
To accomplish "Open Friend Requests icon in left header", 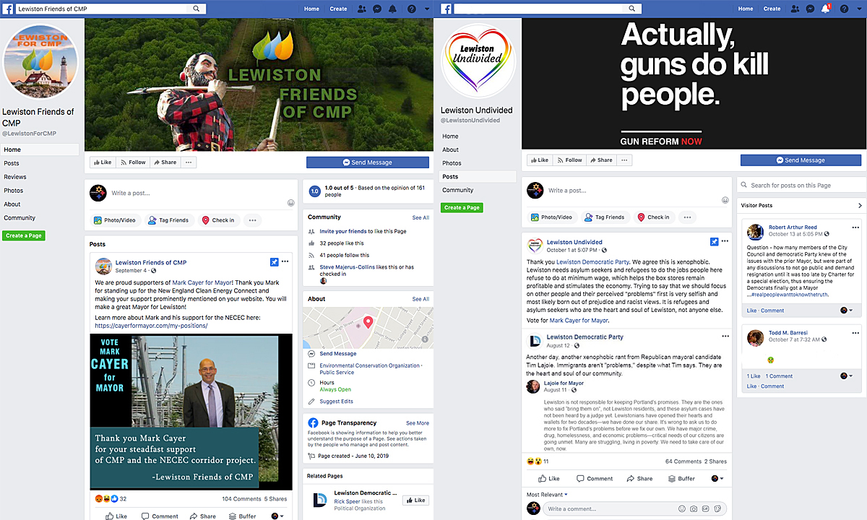I will [x=361, y=9].
